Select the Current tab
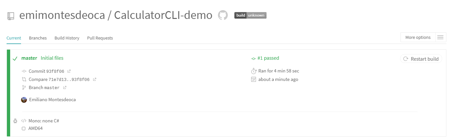The height and width of the screenshot is (140, 451). (x=14, y=38)
